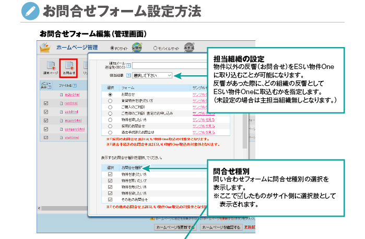This screenshot has width=365, height=239.
Task: Uncheck 物件を売りたい方 inquiry type
Action: [x=110, y=187]
